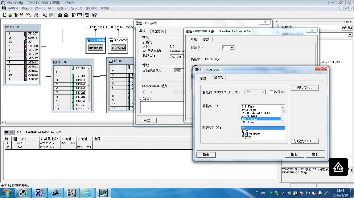This screenshot has width=354, height=198.
Task: Click the transmission rate list's up scroll arrow
Action: tap(283, 107)
